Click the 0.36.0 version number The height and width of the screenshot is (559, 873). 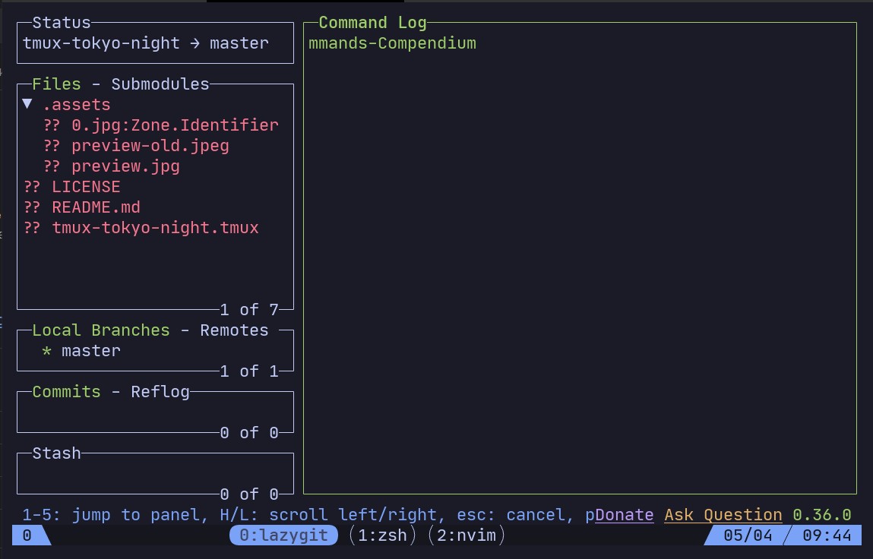pyautogui.click(x=822, y=514)
